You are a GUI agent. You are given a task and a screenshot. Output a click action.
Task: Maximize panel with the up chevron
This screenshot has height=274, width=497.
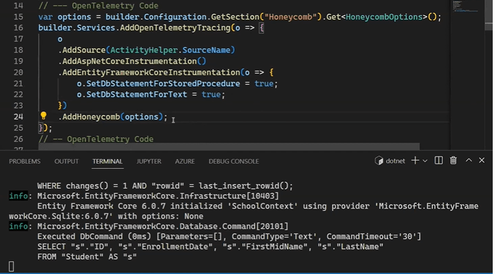click(x=468, y=161)
